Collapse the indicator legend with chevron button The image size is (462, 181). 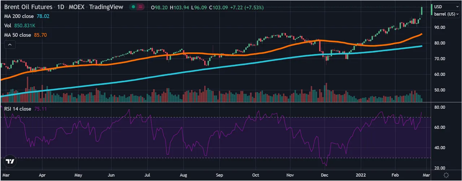click(x=10, y=45)
